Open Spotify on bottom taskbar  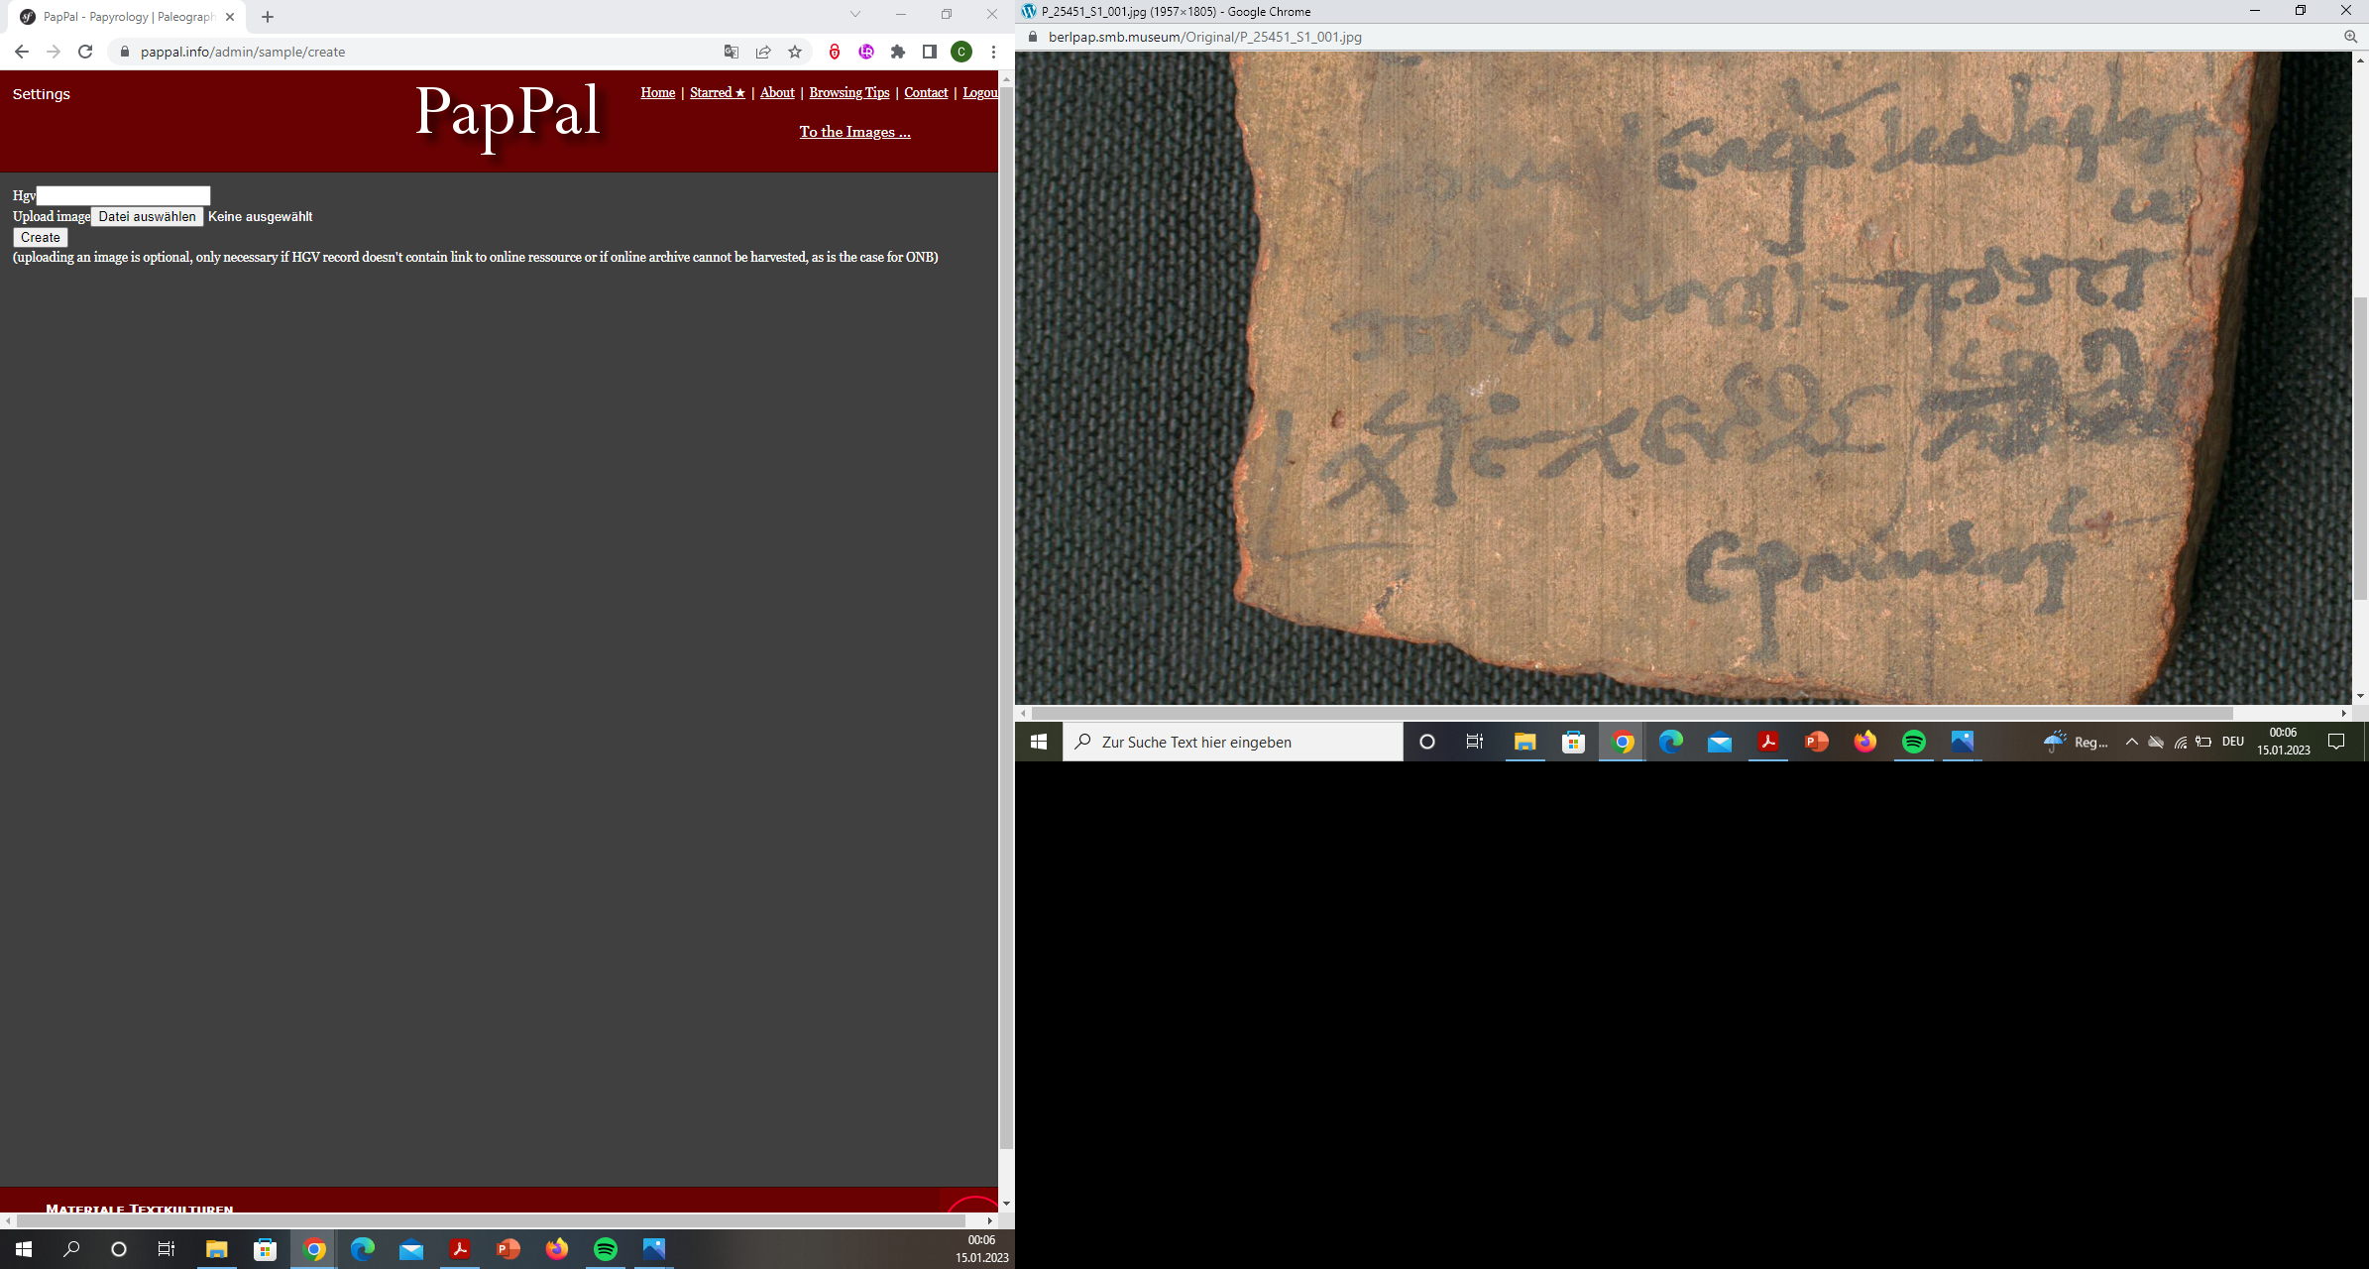(x=606, y=1249)
